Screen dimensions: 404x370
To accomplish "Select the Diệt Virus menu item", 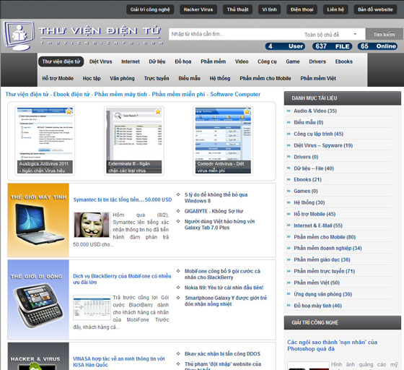I will (100, 61).
